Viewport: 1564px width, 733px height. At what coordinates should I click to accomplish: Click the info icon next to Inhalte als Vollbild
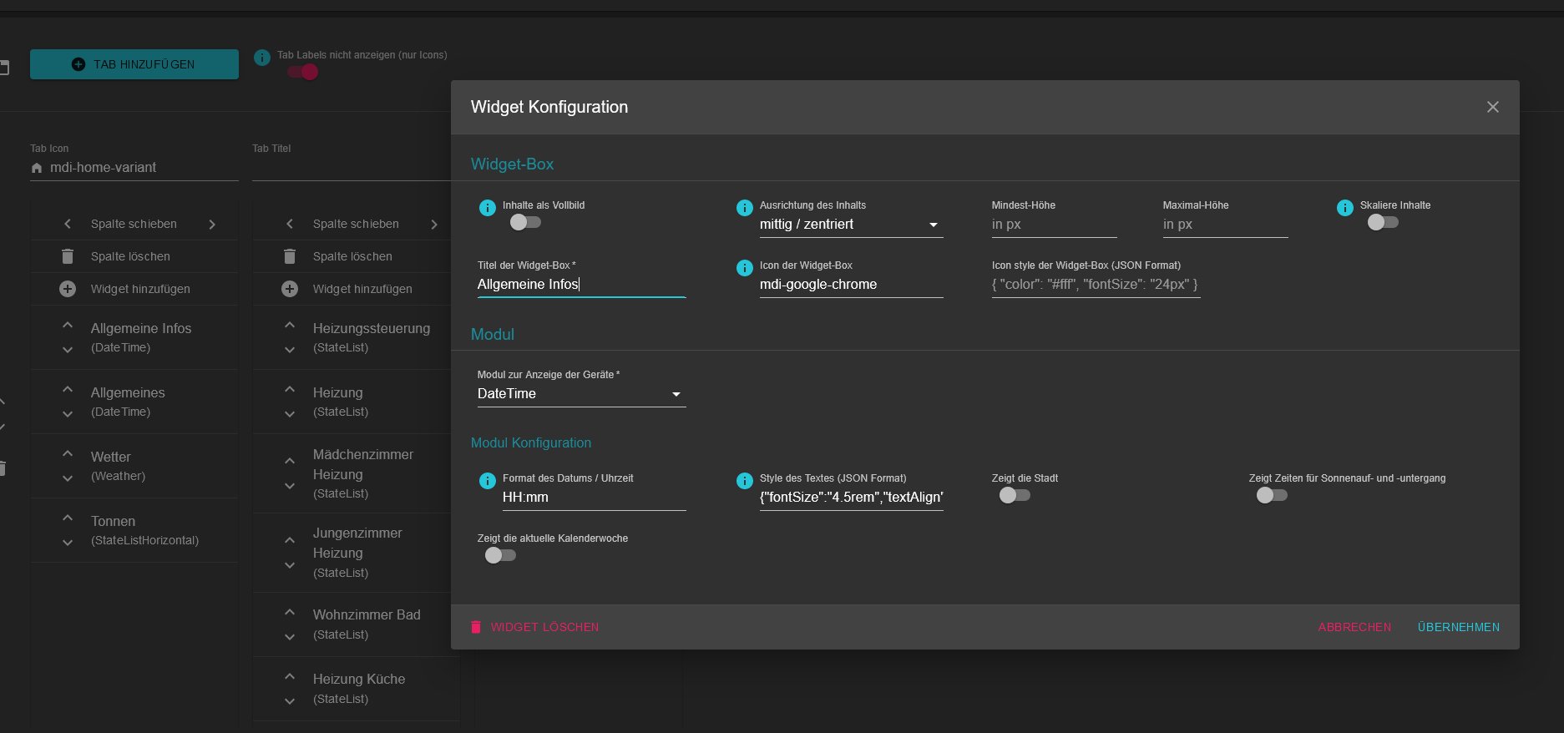pyautogui.click(x=488, y=208)
